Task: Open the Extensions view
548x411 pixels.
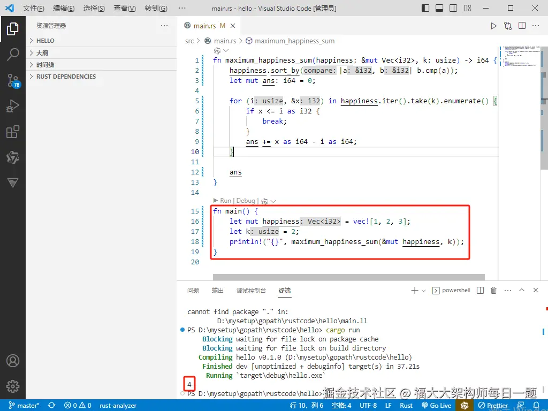Action: pos(13,132)
